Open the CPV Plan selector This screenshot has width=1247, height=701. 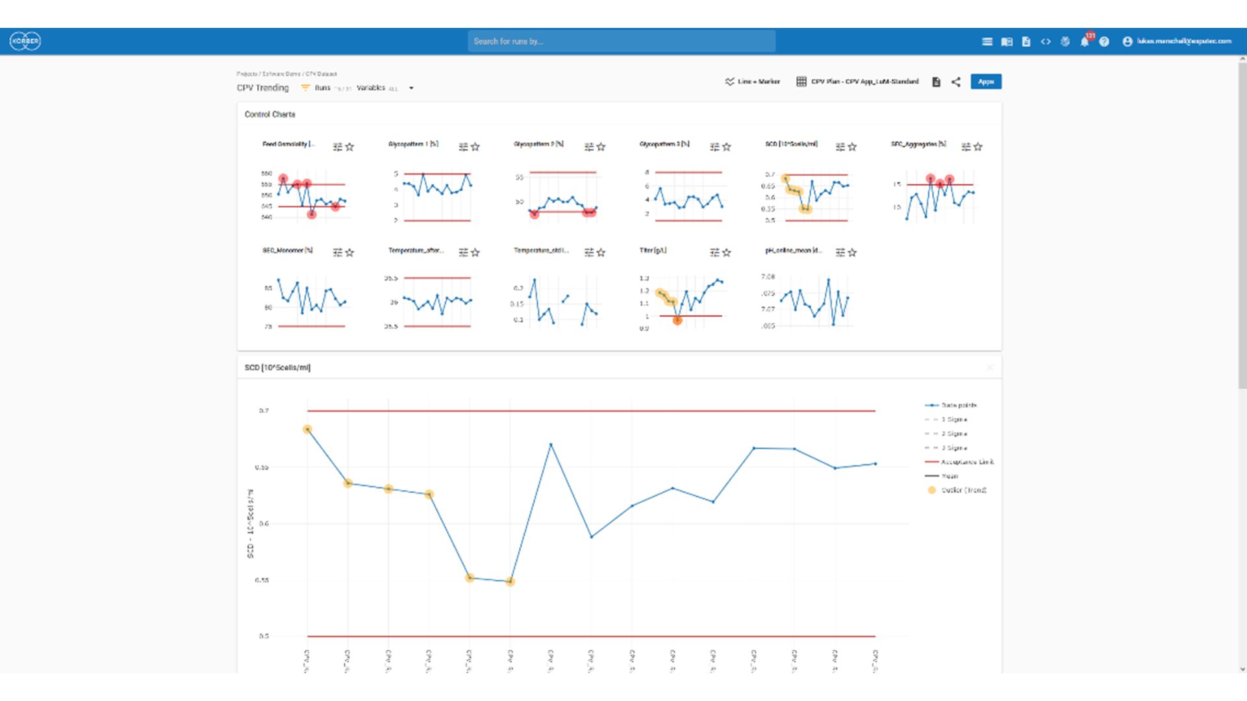[x=857, y=82]
